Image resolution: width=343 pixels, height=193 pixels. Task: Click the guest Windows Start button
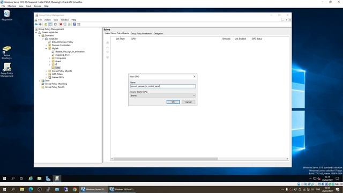(x=4, y=179)
